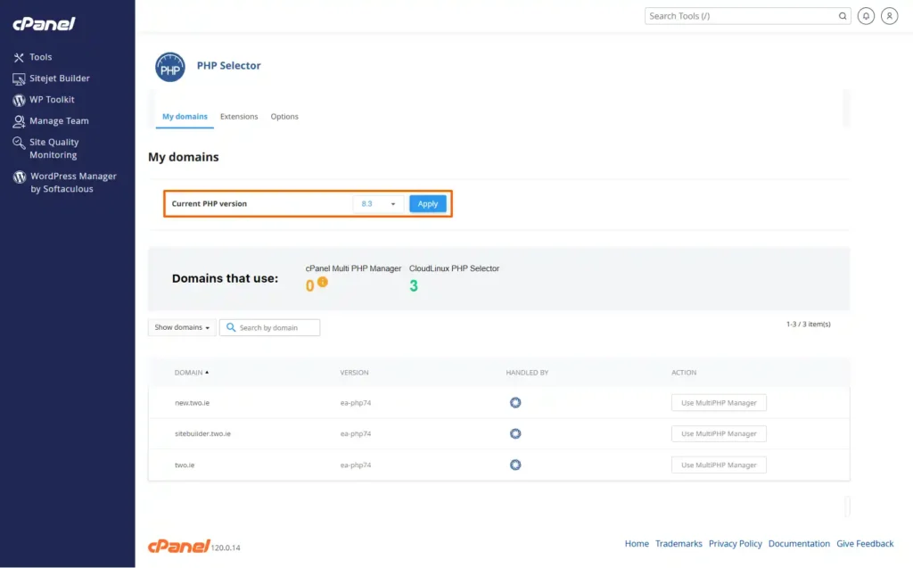Use MultiPHP Manager for new.two.ie

(x=719, y=402)
